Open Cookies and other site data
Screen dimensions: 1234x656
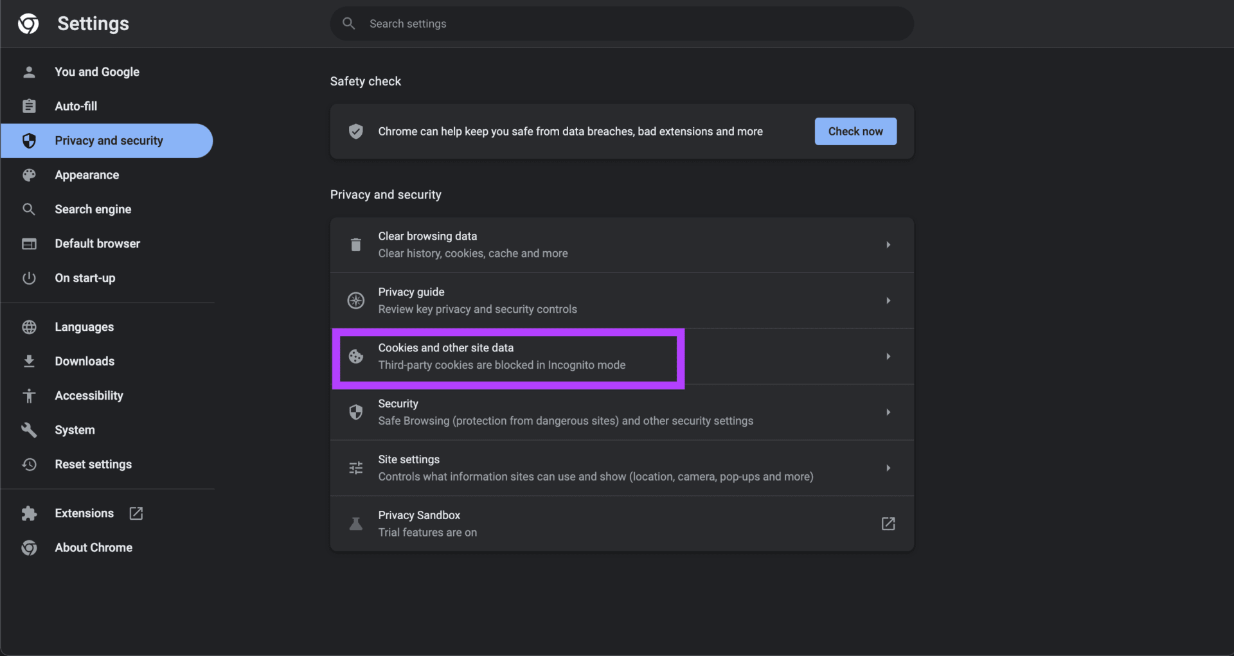click(621, 357)
